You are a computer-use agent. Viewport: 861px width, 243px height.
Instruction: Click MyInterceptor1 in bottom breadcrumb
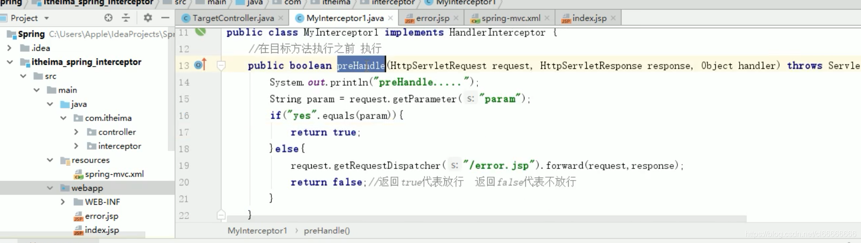(257, 230)
